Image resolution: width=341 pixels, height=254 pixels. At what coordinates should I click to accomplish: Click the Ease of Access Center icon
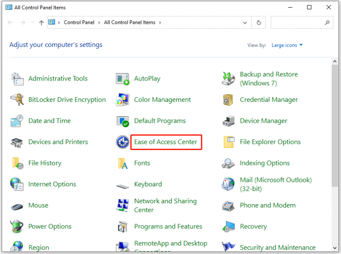[123, 142]
